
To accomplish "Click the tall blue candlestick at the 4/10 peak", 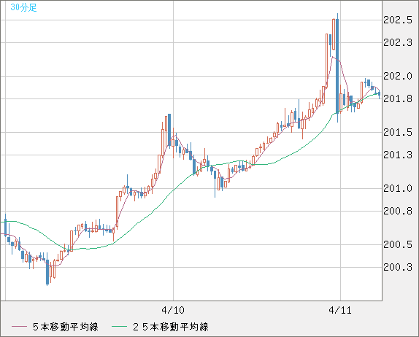I will 169,131.
